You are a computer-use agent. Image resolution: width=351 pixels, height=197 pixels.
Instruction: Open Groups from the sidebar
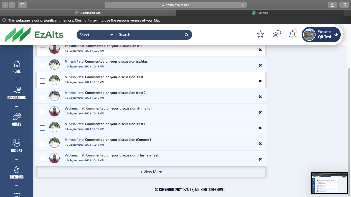[x=17, y=146]
